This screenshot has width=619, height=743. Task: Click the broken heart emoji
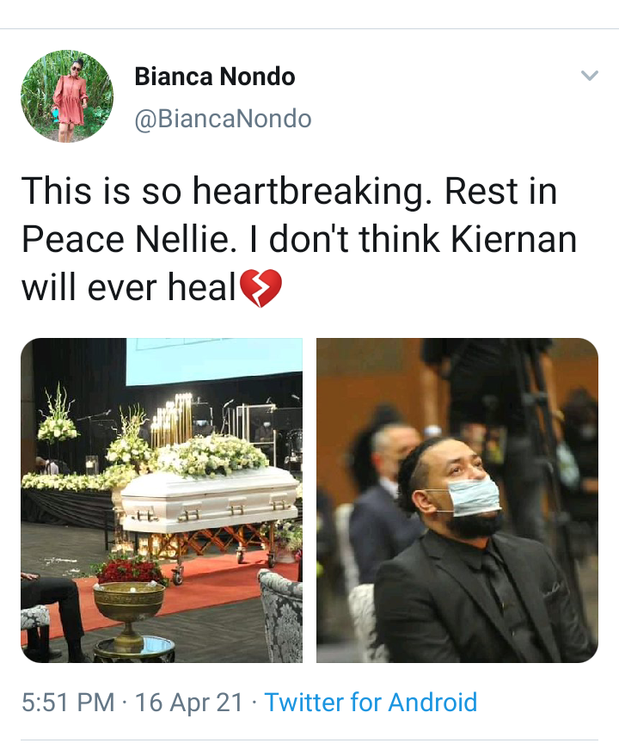[x=261, y=288]
